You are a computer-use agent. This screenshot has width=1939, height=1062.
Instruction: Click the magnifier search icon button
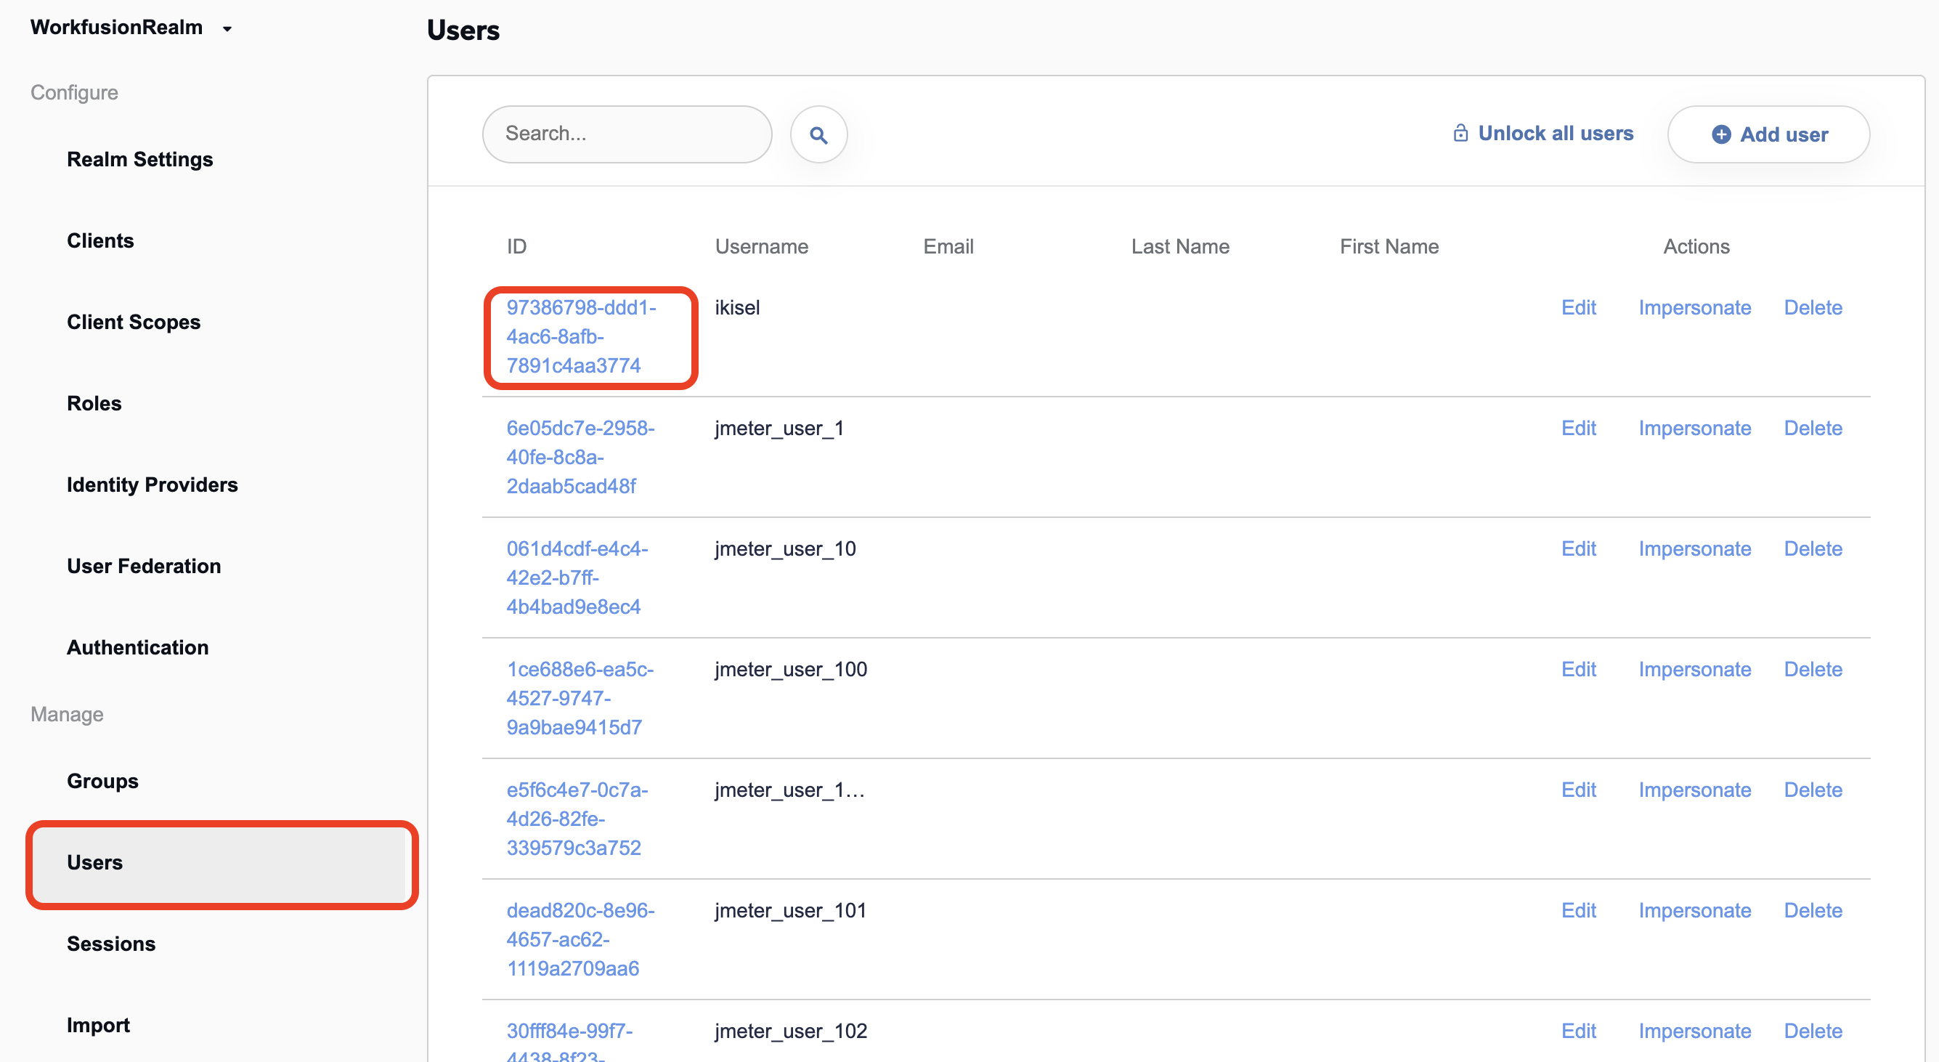click(x=818, y=134)
